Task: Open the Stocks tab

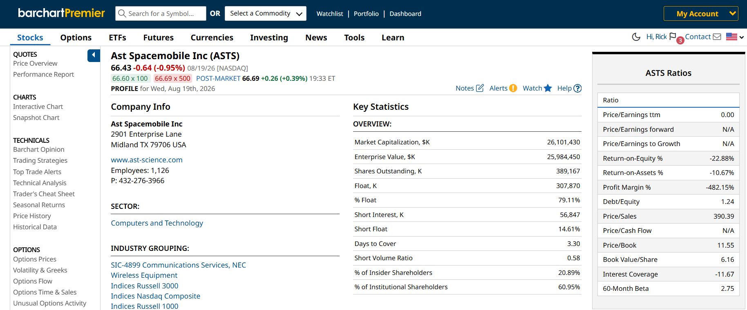Action: pyautogui.click(x=30, y=38)
